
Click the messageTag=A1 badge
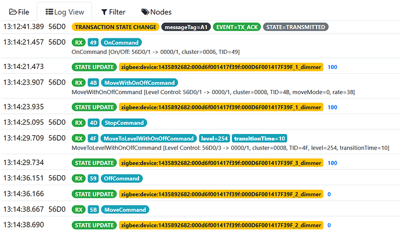click(x=186, y=27)
